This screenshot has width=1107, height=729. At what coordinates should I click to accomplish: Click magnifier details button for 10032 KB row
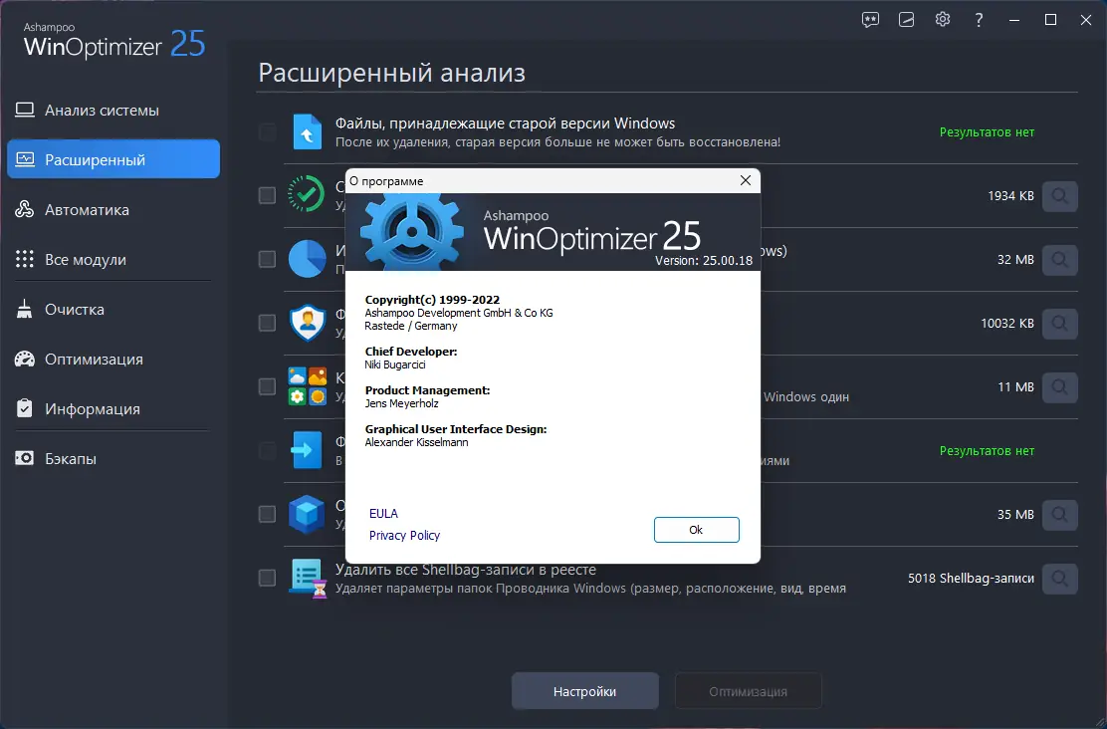click(x=1059, y=323)
